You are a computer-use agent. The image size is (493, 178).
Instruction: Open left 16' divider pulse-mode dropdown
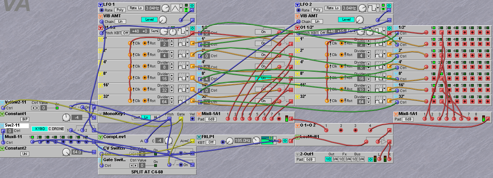pyautogui.click(x=183, y=88)
